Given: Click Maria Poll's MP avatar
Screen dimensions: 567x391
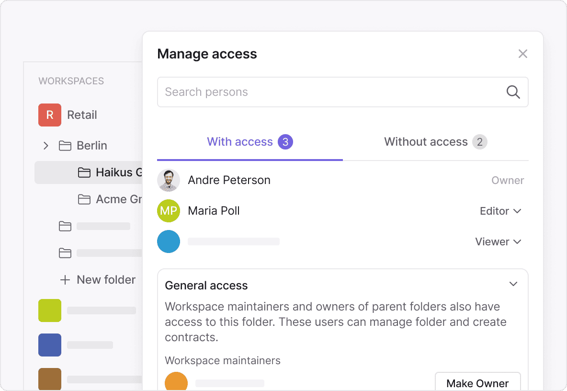Looking at the screenshot, I should point(169,211).
